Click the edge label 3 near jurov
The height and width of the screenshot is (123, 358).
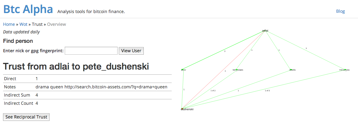pos(225,52)
